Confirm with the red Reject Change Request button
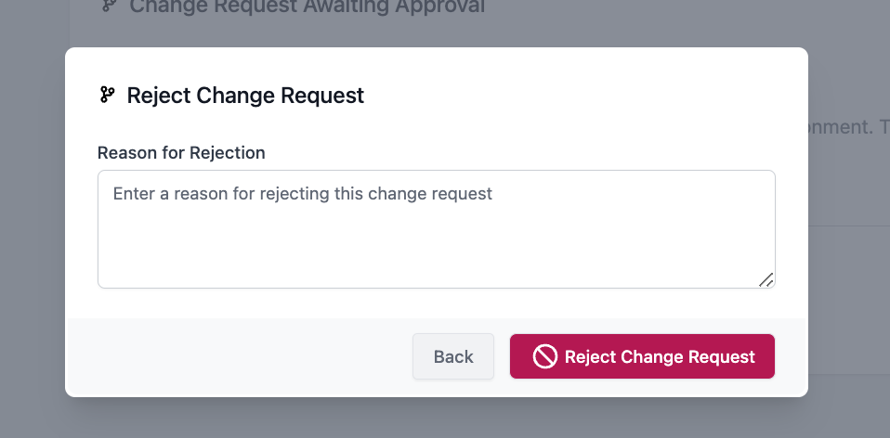 (x=642, y=357)
